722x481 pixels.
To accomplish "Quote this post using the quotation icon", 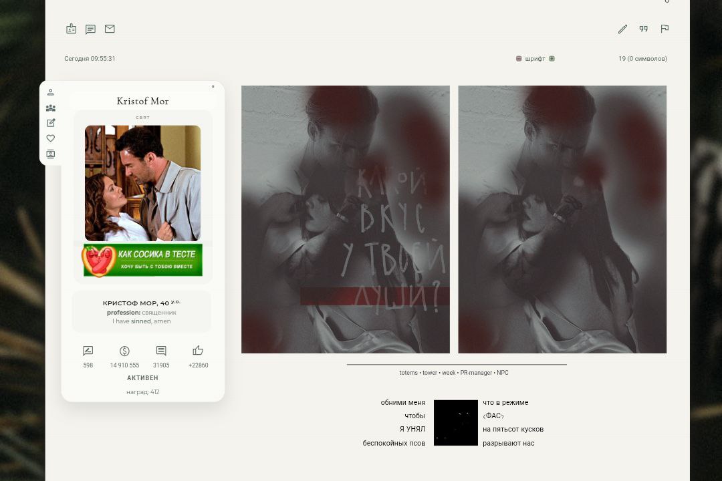I will pos(644,29).
